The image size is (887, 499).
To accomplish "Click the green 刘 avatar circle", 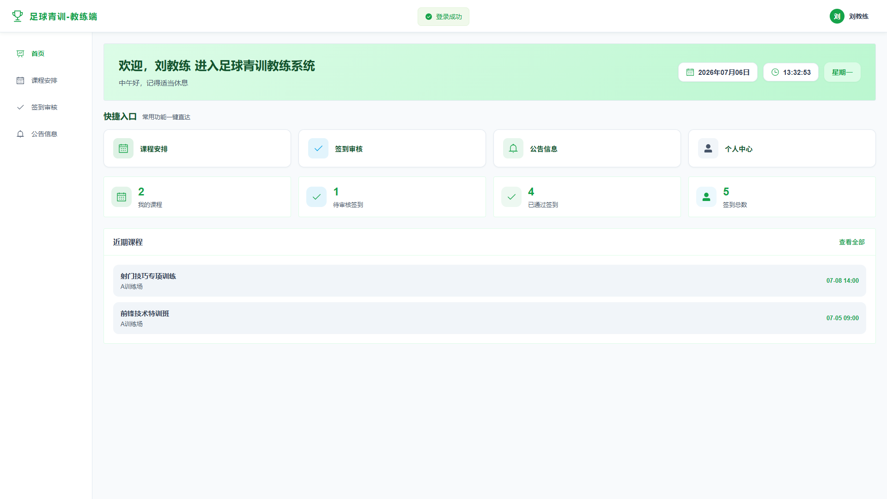I will pos(837,16).
